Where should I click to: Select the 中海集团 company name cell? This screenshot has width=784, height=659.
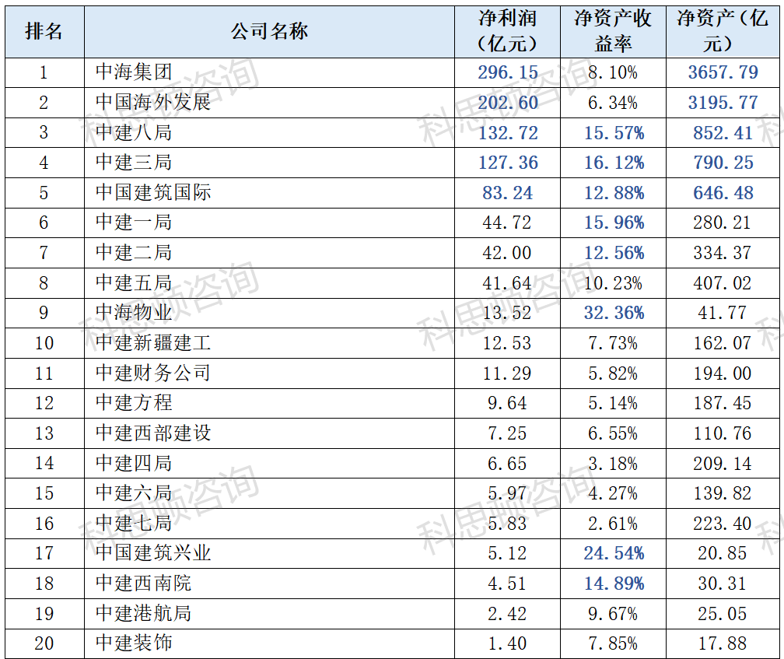[x=269, y=73]
